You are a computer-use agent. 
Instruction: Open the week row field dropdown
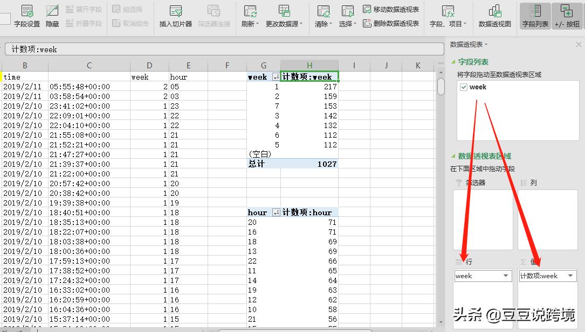tap(506, 276)
